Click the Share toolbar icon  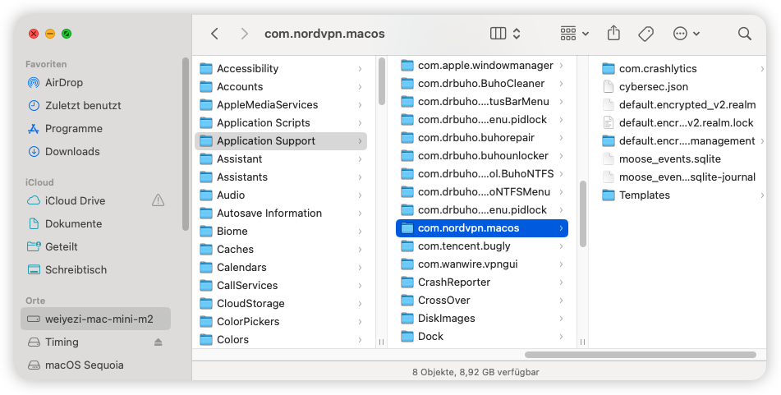coord(613,34)
